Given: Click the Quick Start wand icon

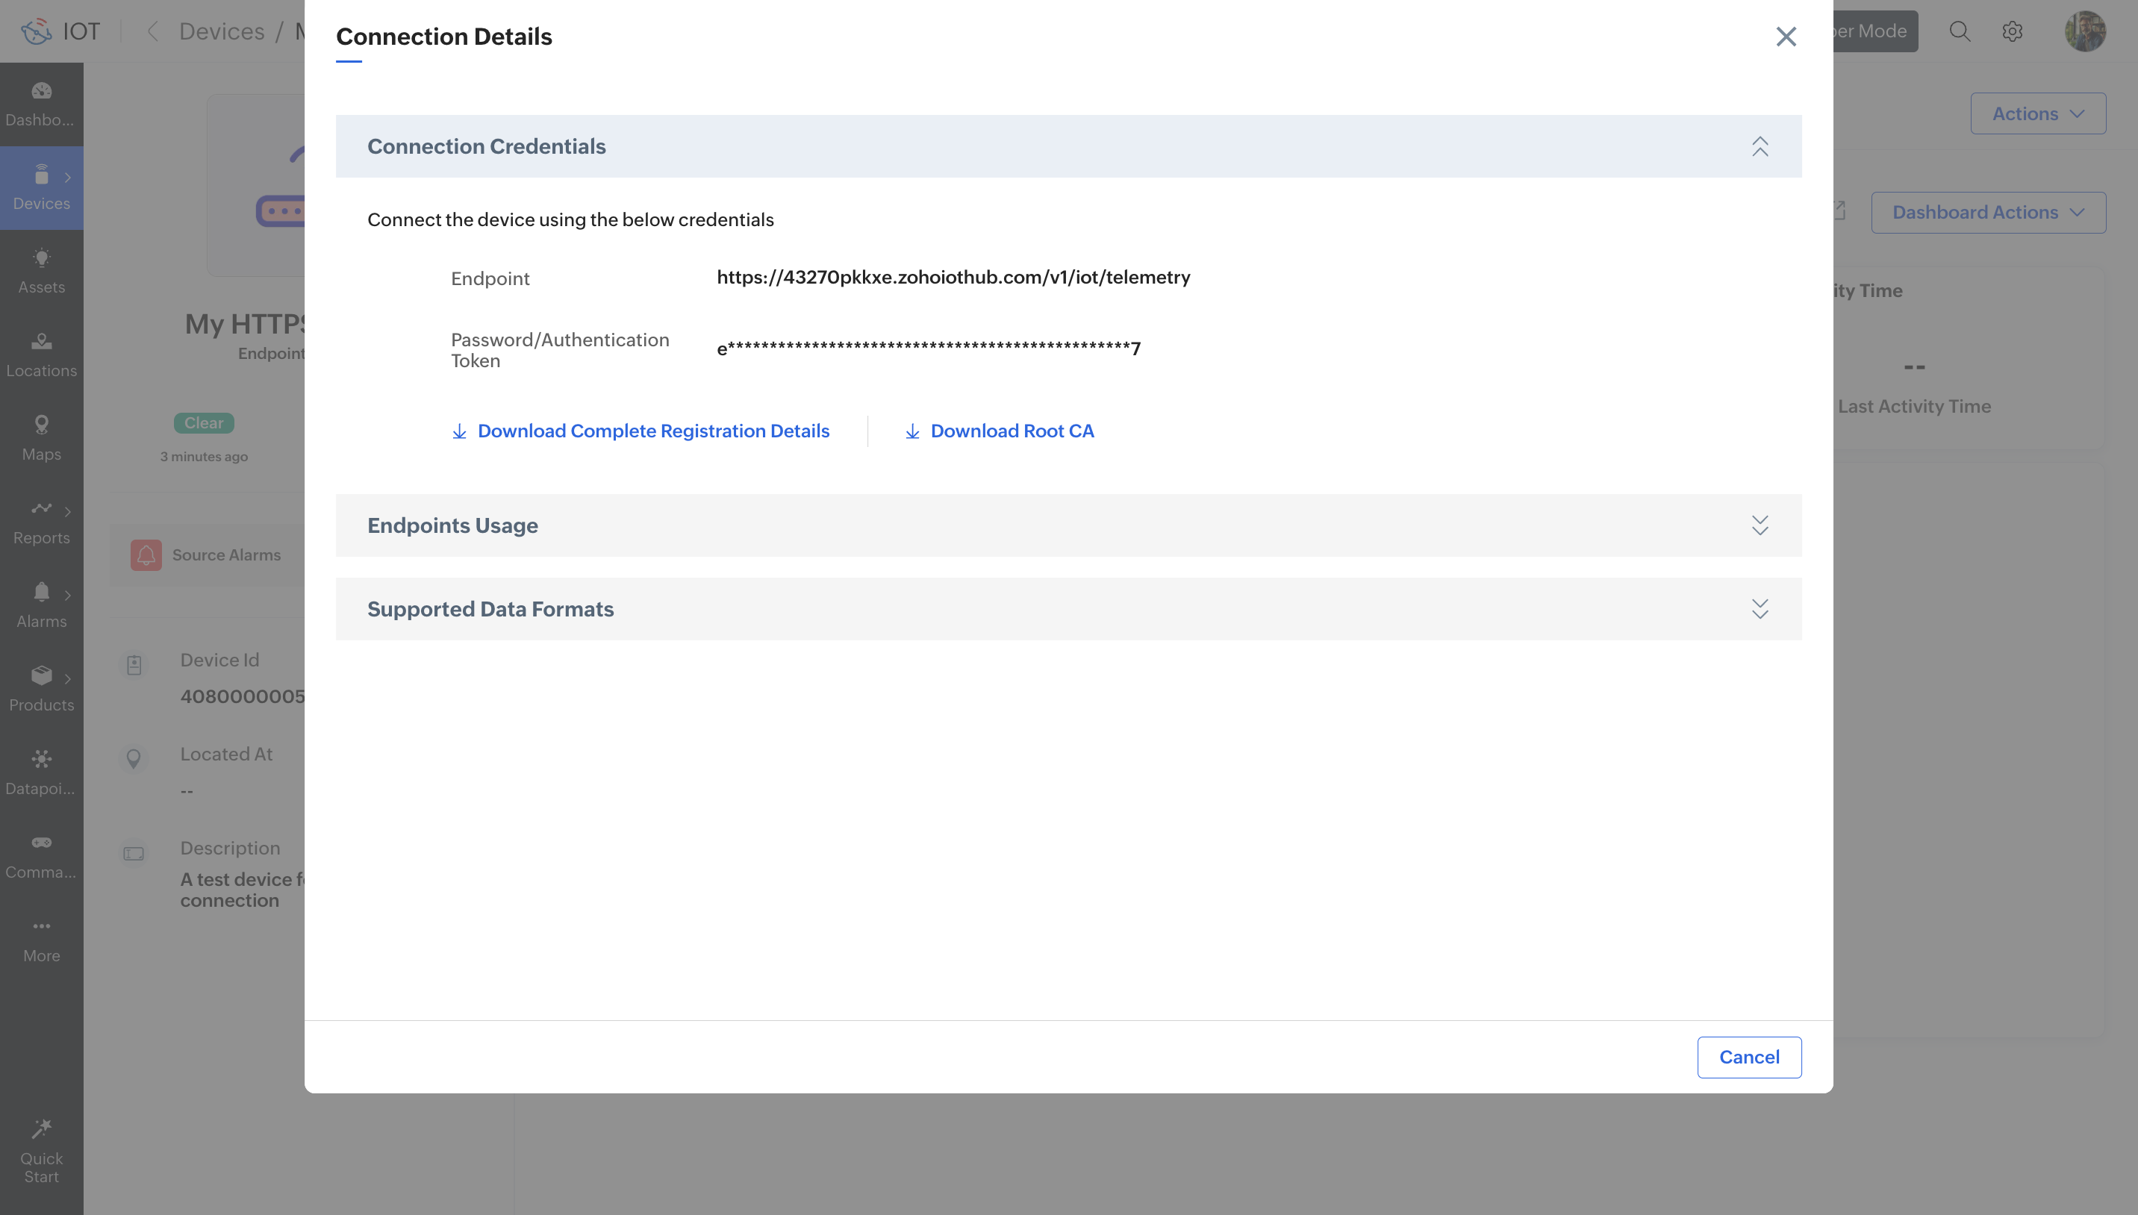Looking at the screenshot, I should [41, 1129].
